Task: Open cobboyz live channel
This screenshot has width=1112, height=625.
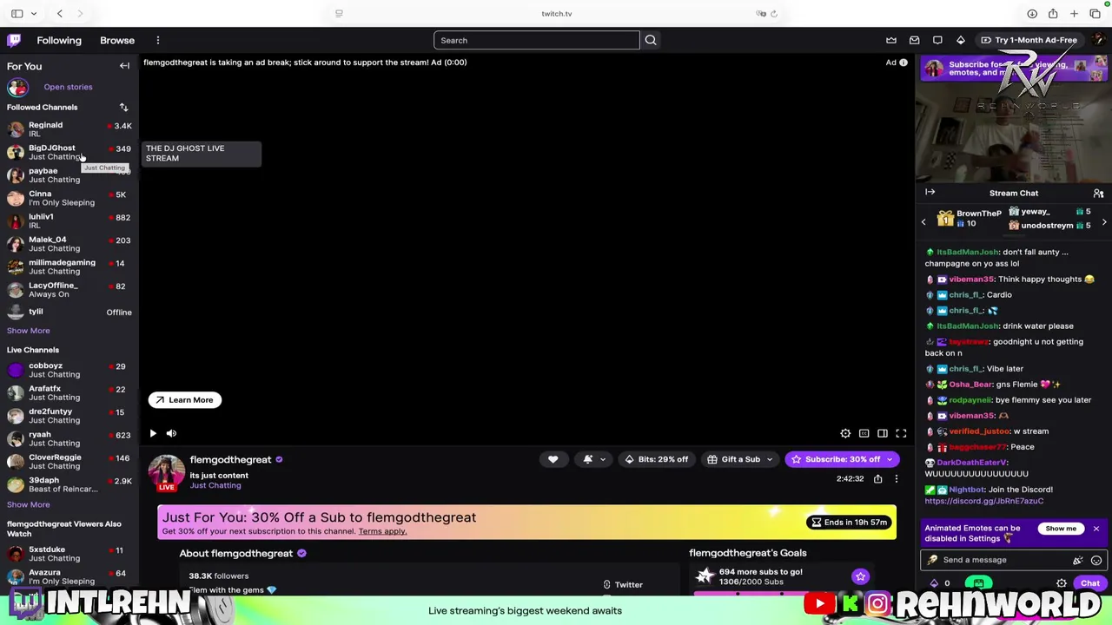Action: [69, 371]
